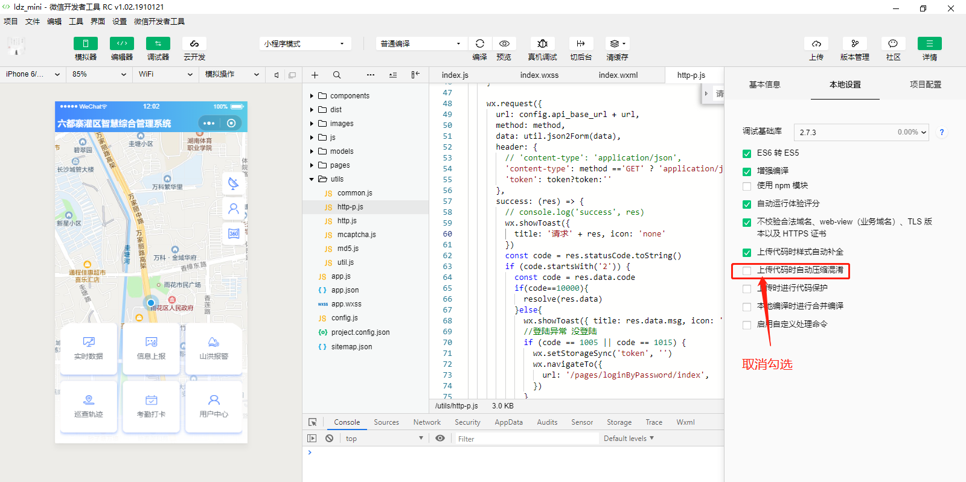This screenshot has width=966, height=482.
Task: Enable 使用 npm 模块 checkbox
Action: [x=747, y=186]
